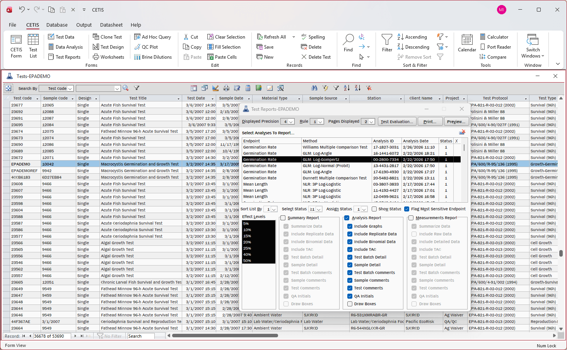Uncheck the Analysis Report checkbox

347,218
